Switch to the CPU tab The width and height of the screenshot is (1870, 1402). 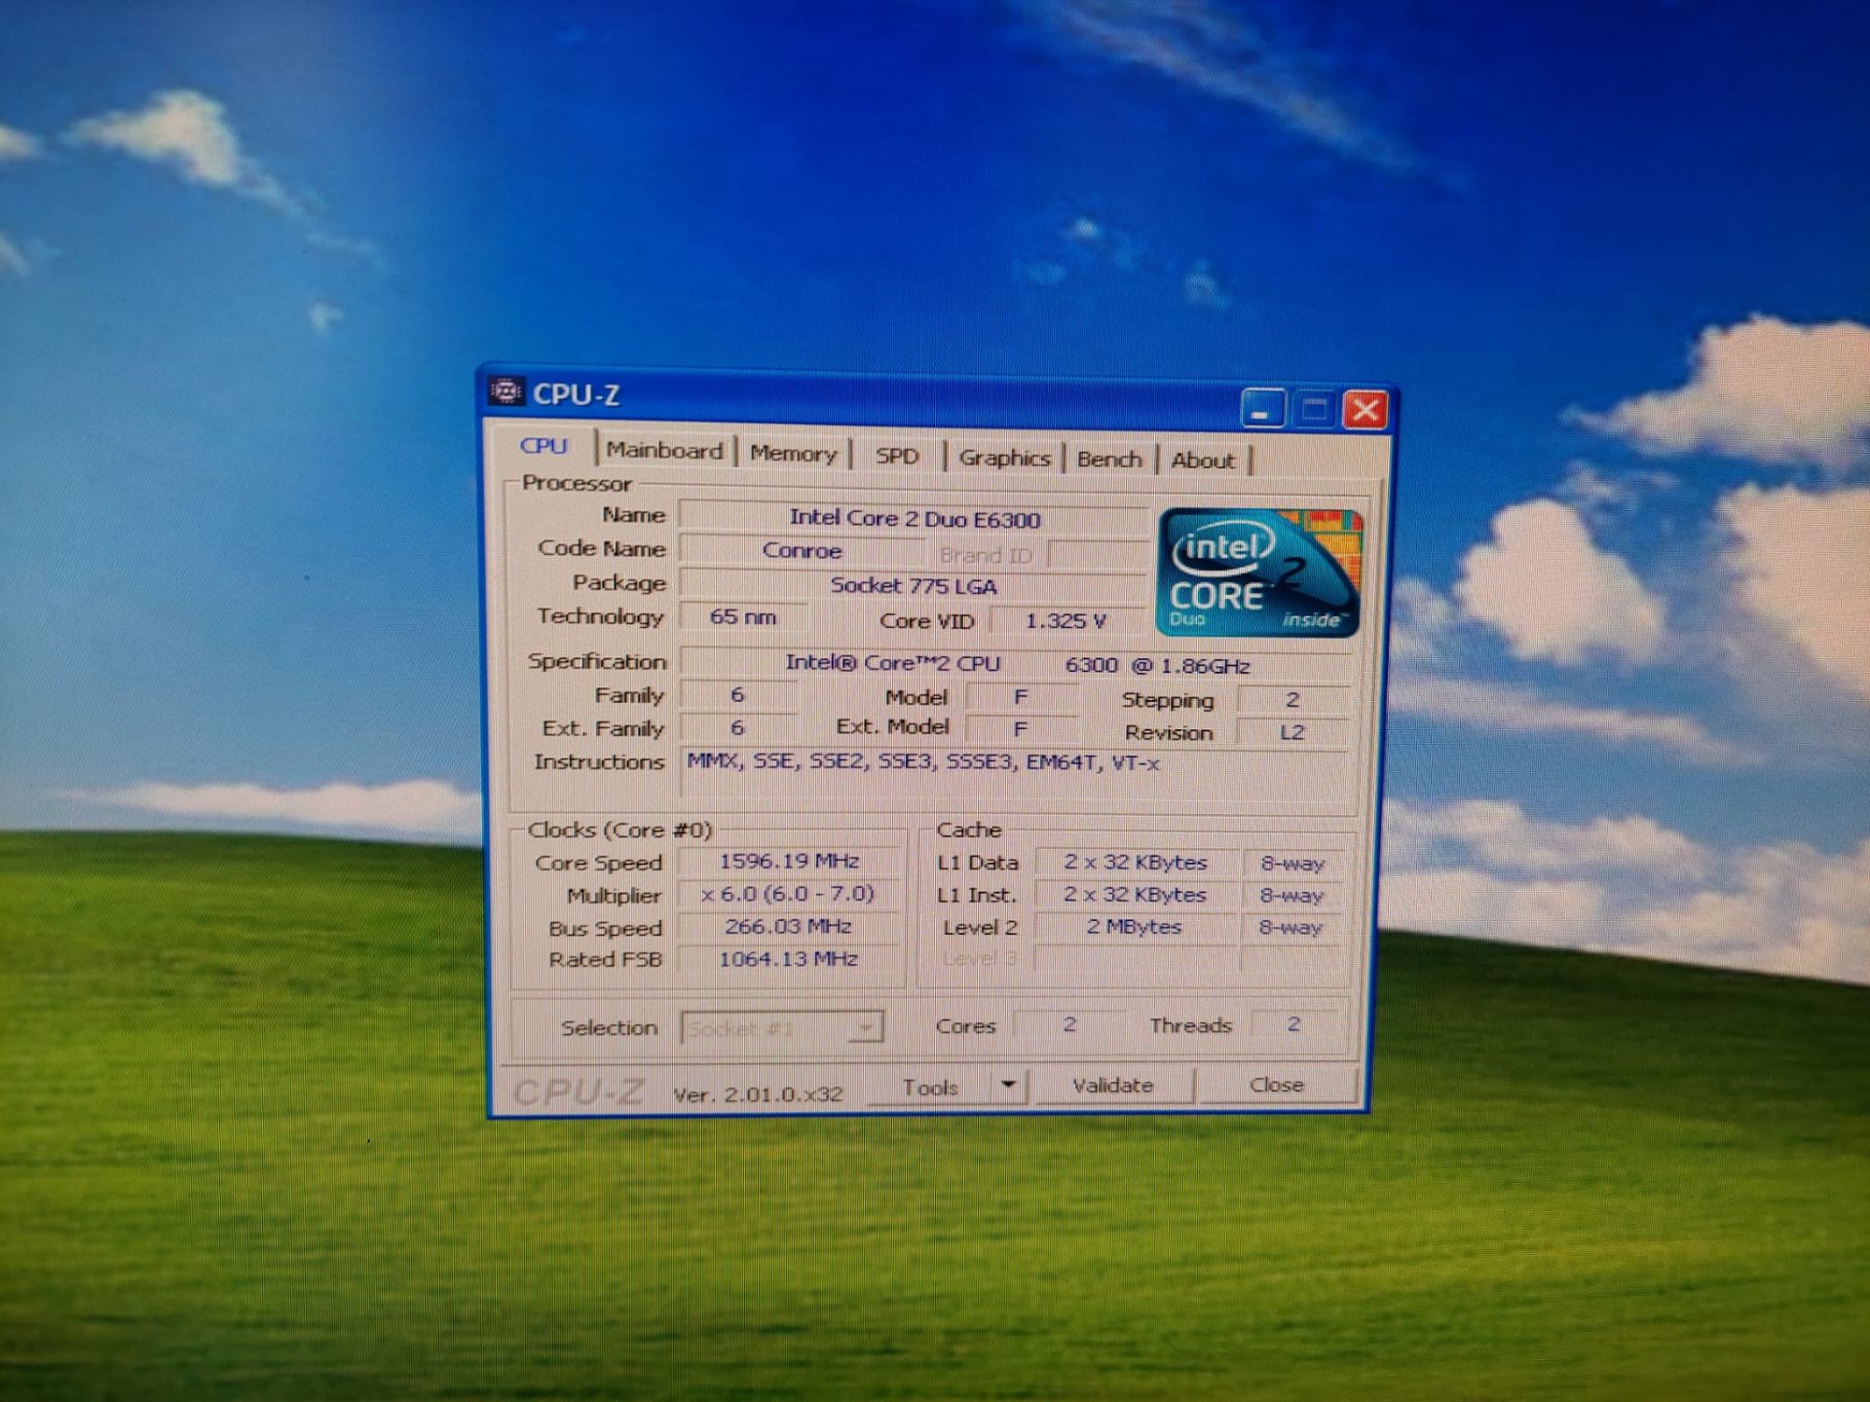[x=542, y=446]
